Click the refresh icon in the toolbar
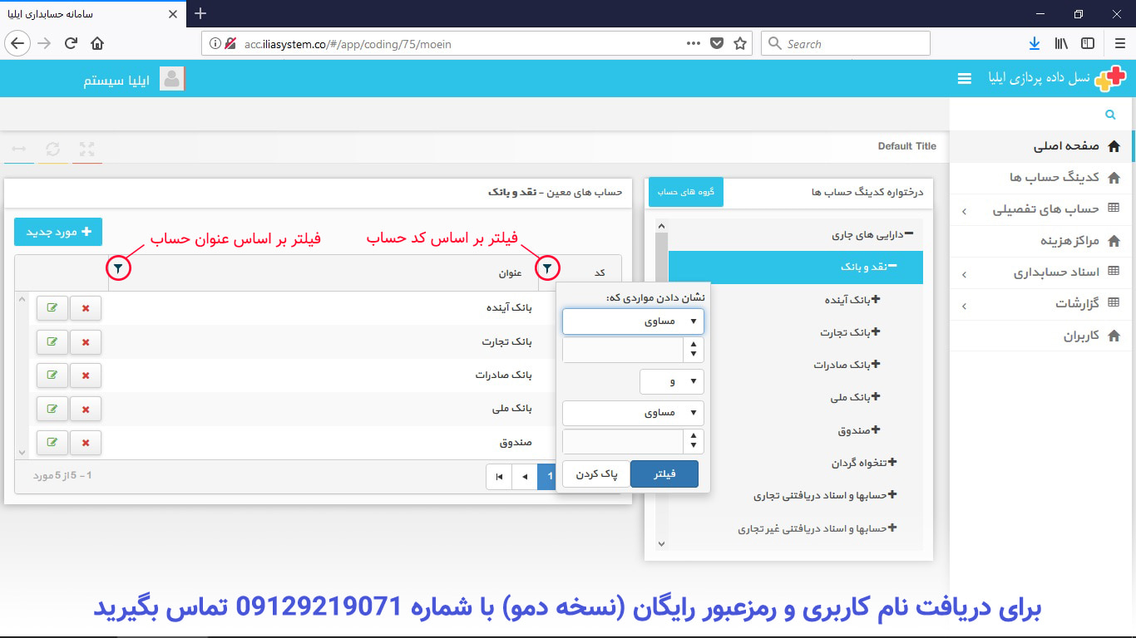Screen dimensions: 1136x638 [x=53, y=150]
